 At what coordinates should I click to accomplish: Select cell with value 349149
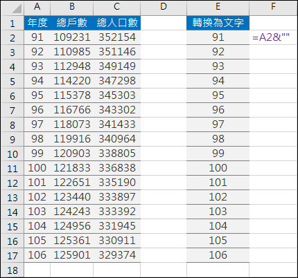[117, 66]
